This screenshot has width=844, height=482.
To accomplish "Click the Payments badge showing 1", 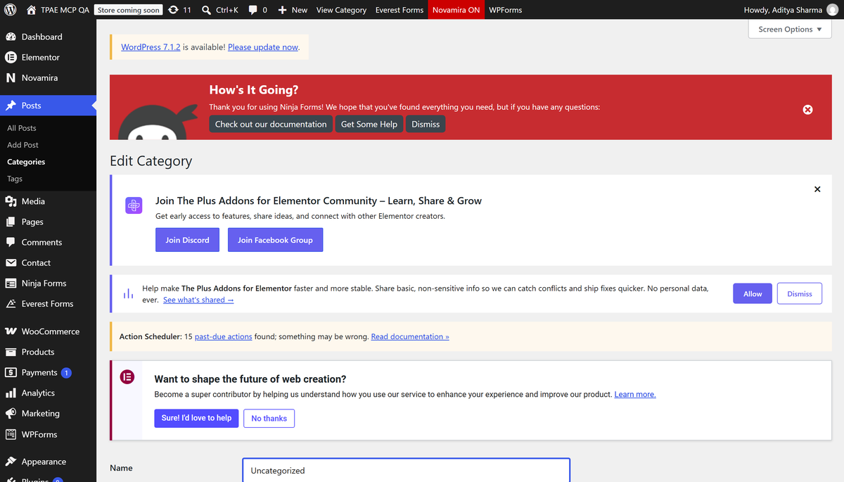I will 66,373.
